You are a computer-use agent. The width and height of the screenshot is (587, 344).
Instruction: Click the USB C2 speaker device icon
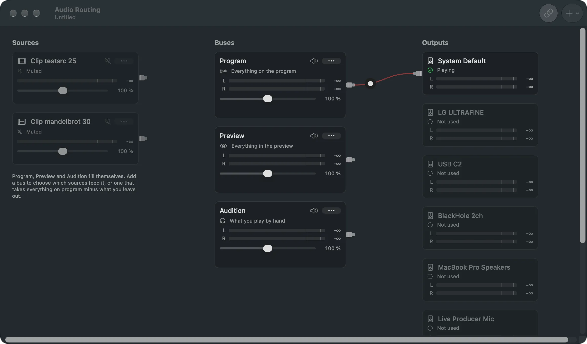tap(430, 164)
